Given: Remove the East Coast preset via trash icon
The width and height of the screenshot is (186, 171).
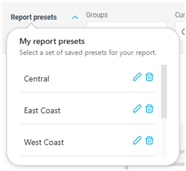Looking at the screenshot, I should pos(149,109).
